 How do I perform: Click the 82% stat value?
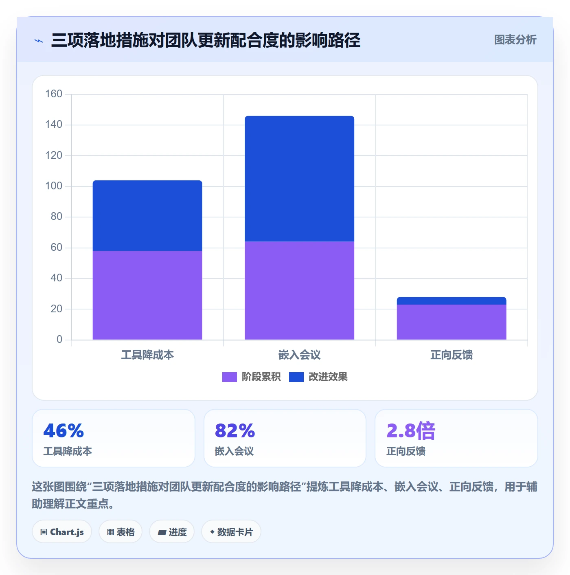point(235,431)
